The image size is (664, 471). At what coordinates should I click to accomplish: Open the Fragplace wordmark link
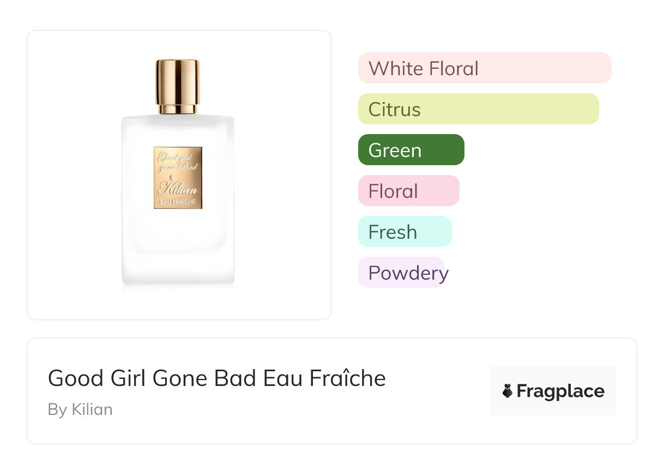point(560,391)
